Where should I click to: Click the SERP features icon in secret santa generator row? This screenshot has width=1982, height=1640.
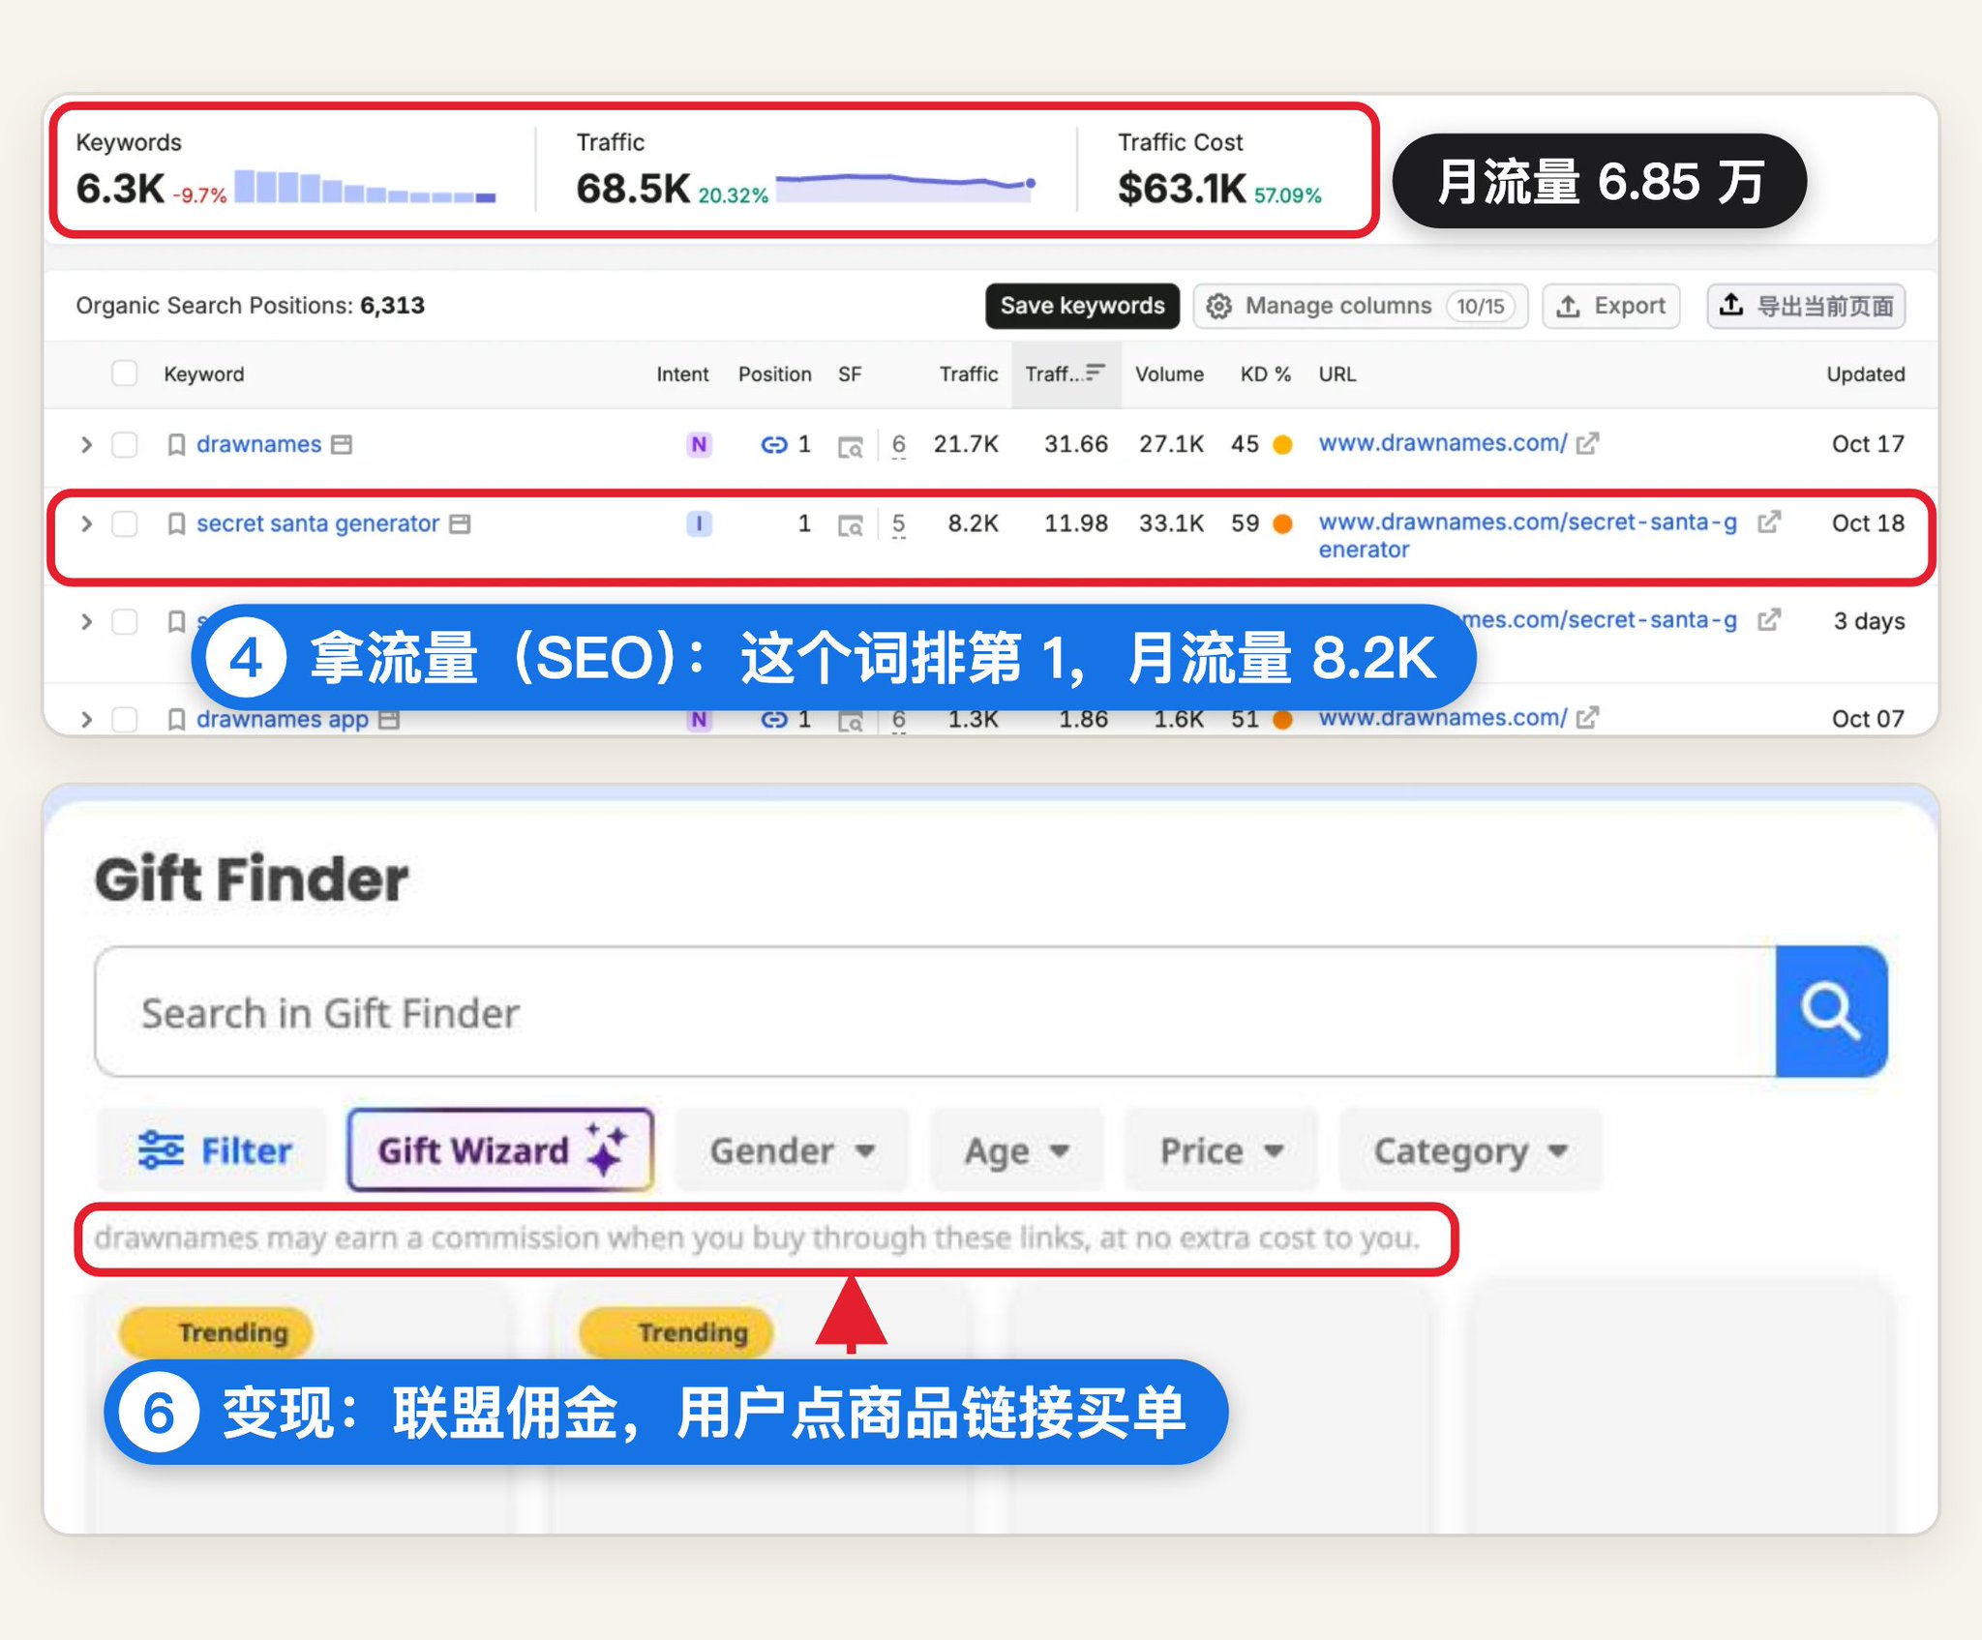(x=850, y=525)
